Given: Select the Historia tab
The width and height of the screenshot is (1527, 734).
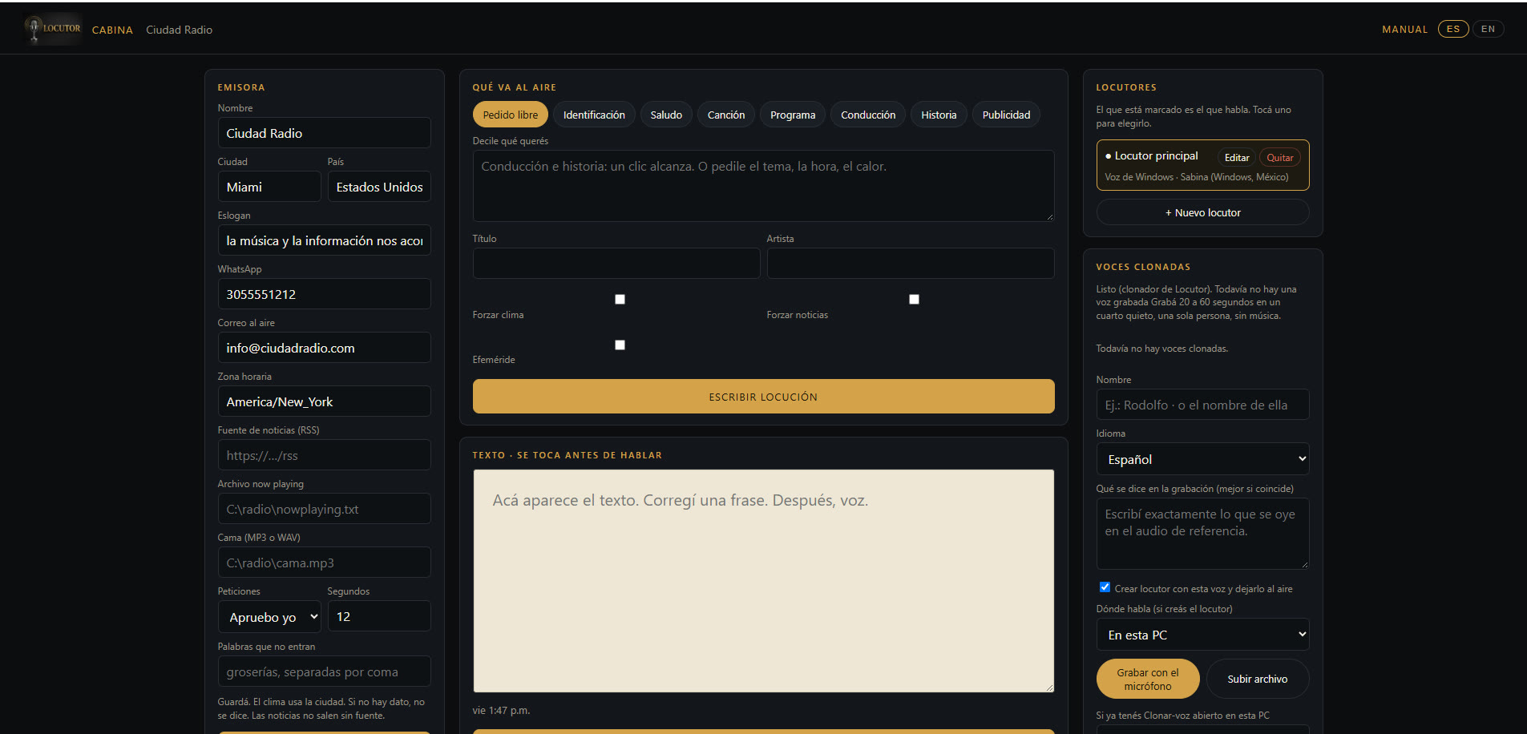Looking at the screenshot, I should [x=939, y=115].
